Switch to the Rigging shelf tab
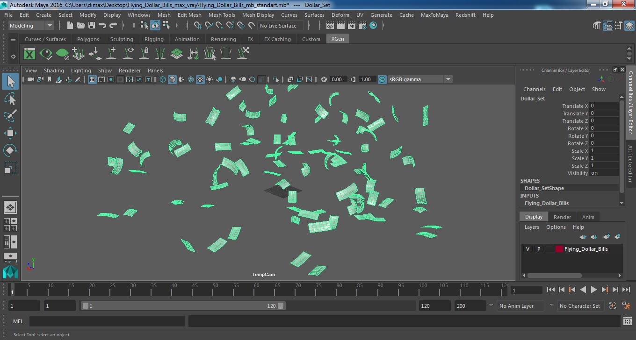Image resolution: width=636 pixels, height=340 pixels. tap(154, 39)
